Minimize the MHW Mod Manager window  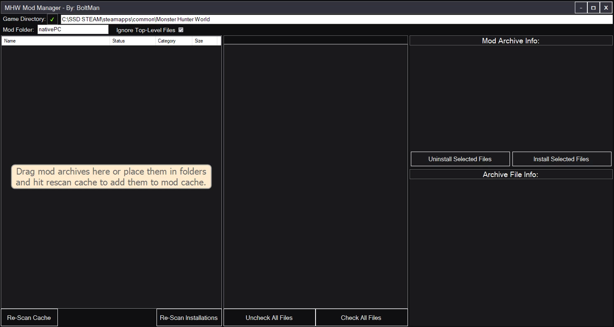pos(581,8)
